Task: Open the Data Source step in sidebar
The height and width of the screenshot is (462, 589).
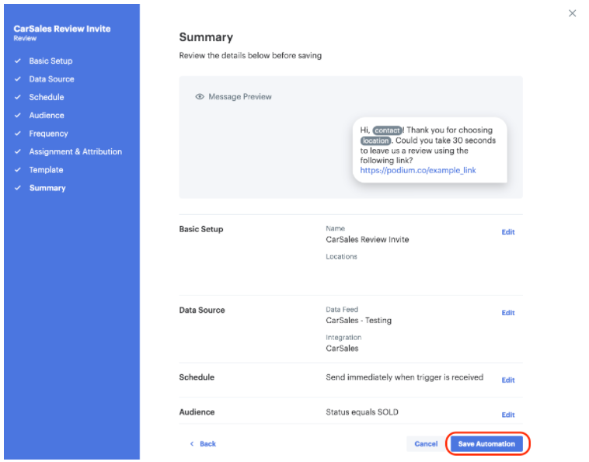Action: pyautogui.click(x=51, y=79)
